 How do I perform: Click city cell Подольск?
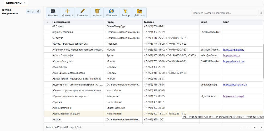(x=124, y=44)
